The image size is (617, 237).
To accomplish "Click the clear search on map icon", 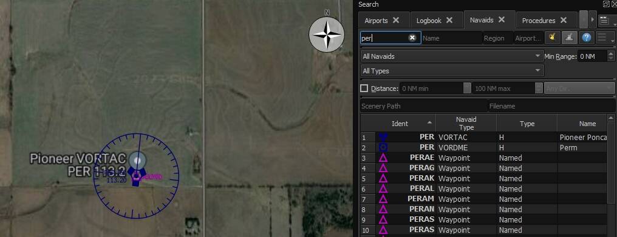I will click(570, 38).
